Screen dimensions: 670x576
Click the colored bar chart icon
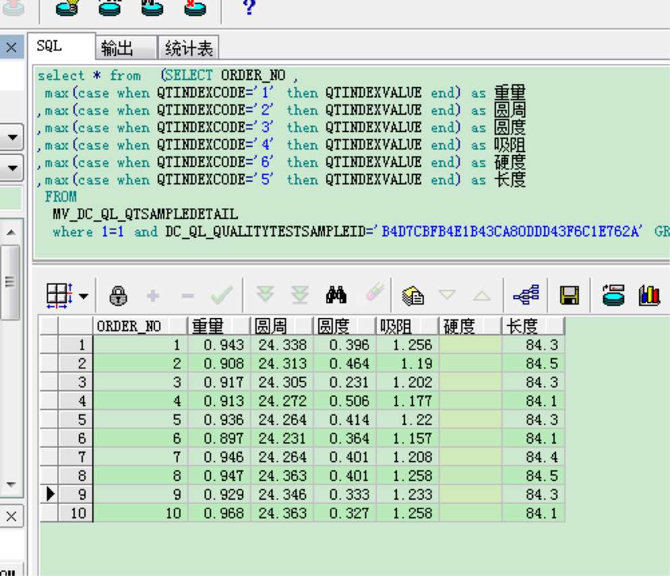(649, 295)
